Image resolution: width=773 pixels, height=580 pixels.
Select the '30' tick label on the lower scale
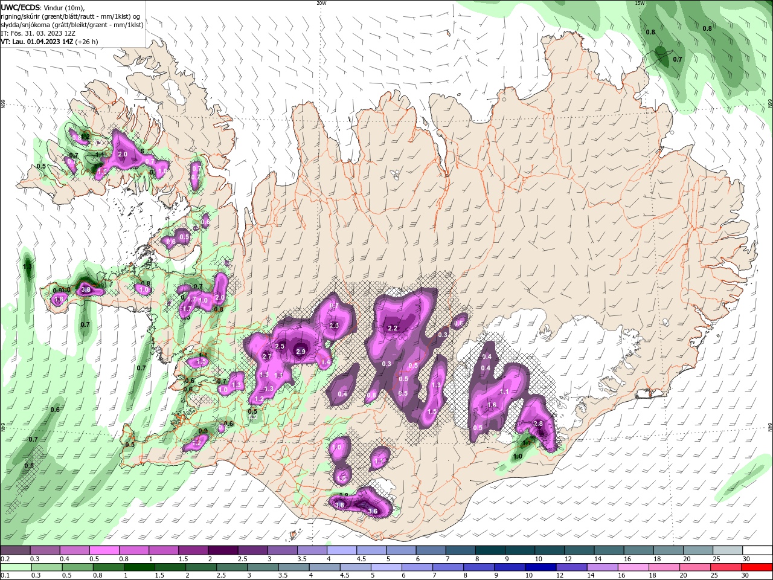(x=746, y=576)
